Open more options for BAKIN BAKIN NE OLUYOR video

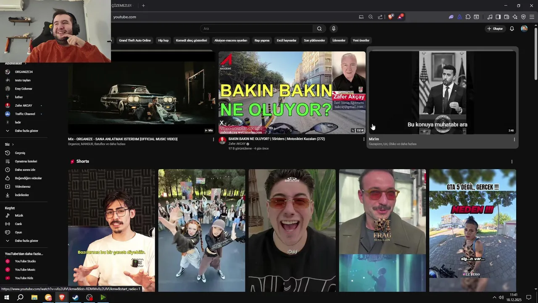point(364,139)
